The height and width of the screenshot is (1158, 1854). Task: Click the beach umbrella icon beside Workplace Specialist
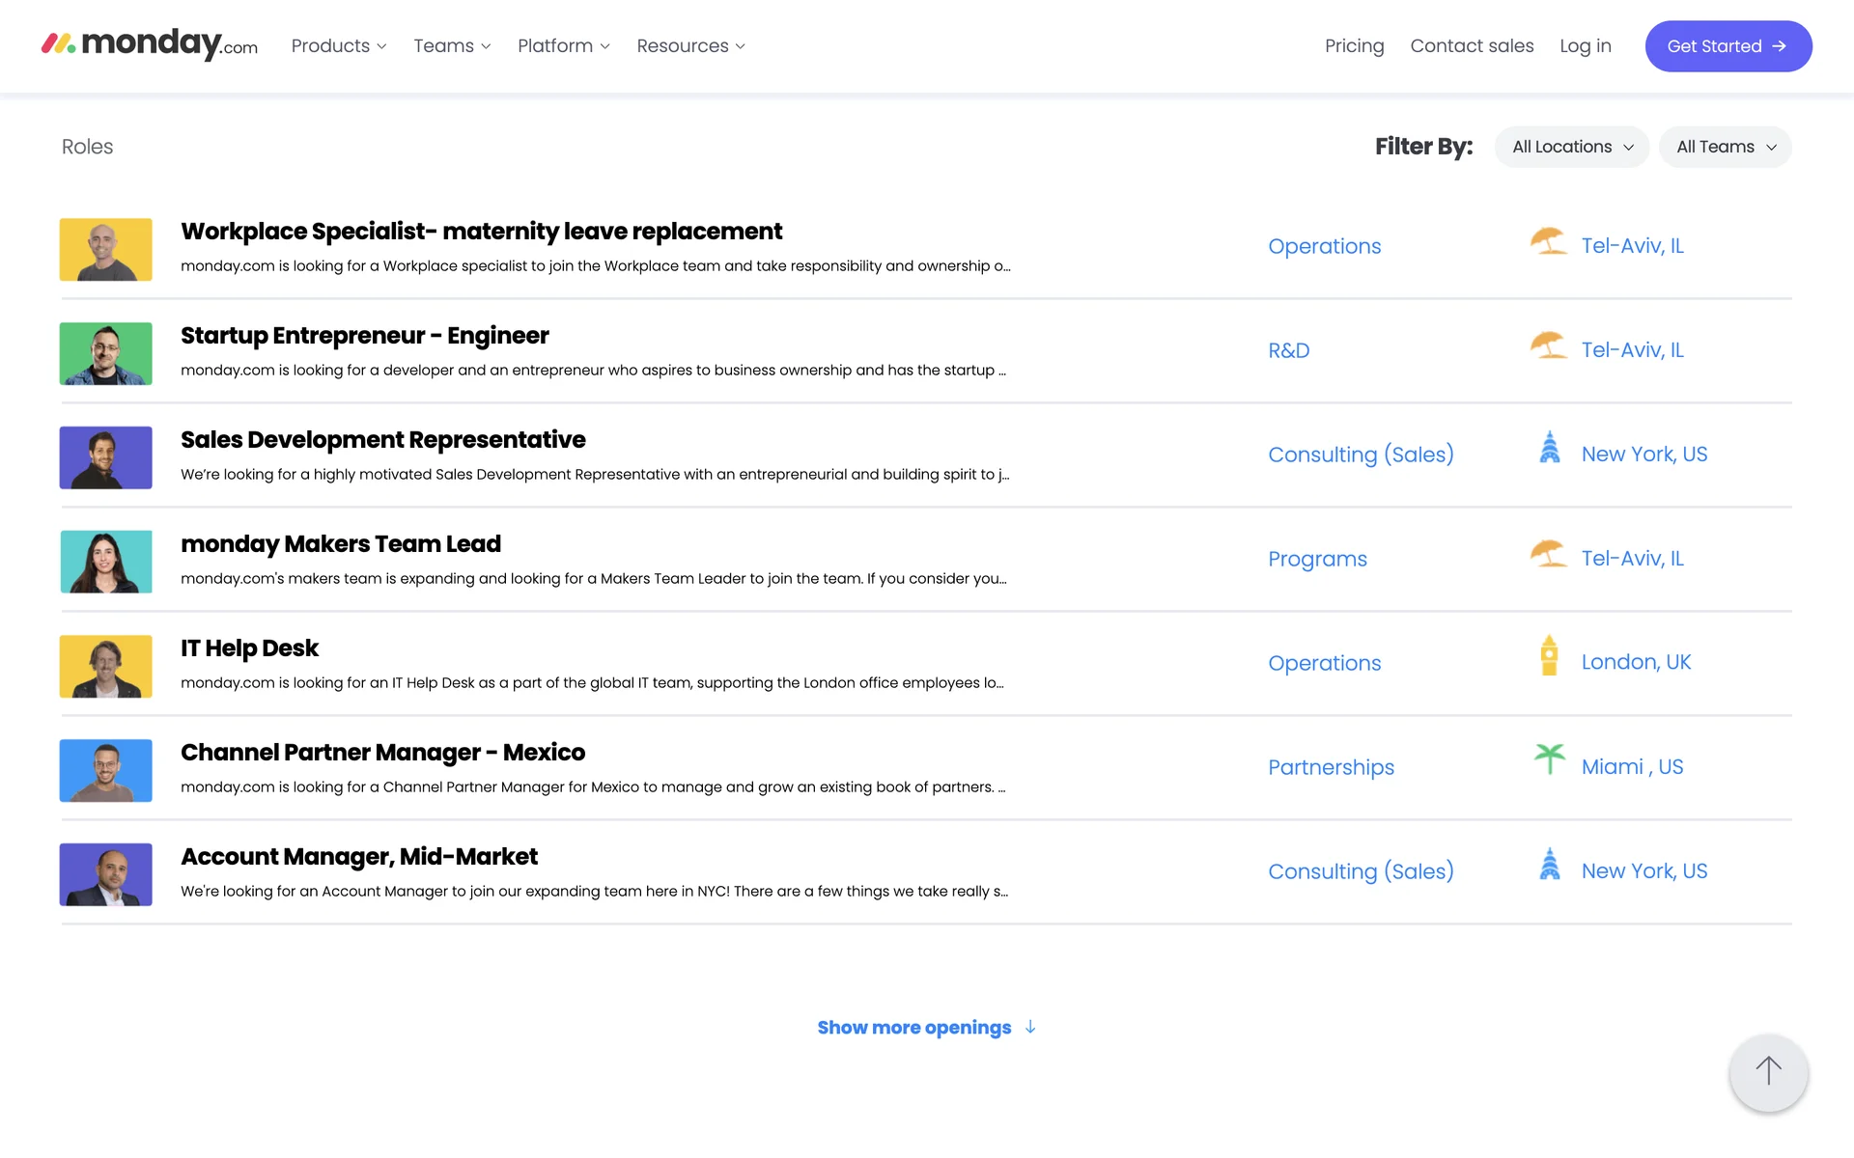tap(1548, 241)
